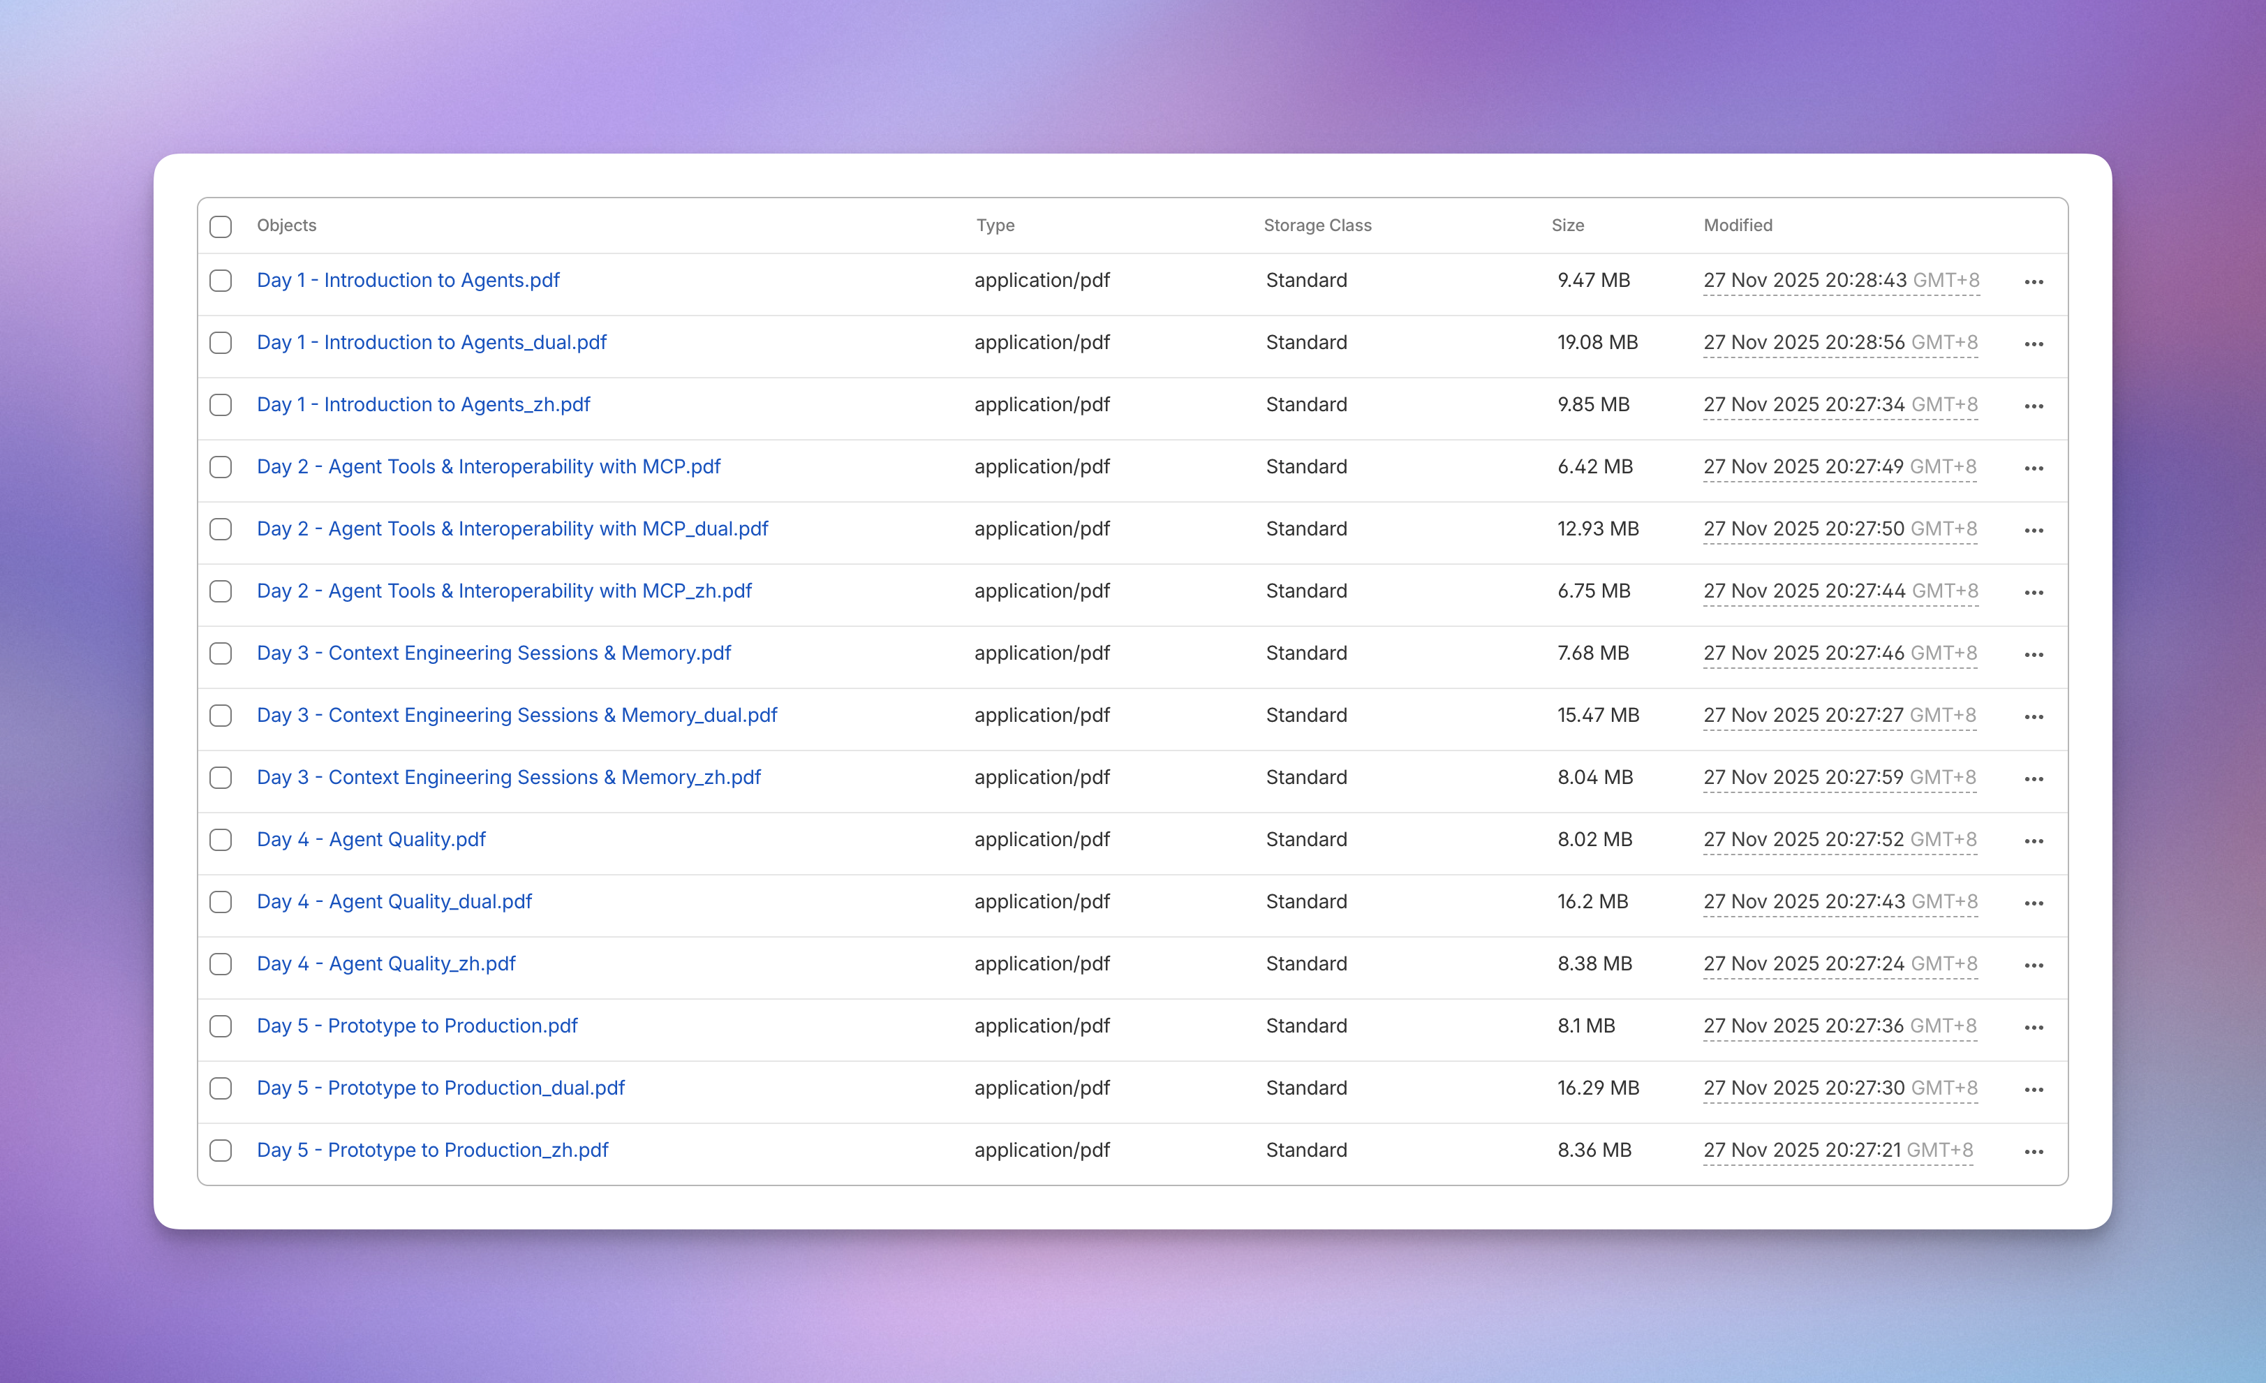The image size is (2266, 1383).
Task: Check the box for Day 1 Agents_zh.pdf
Action: [x=221, y=406]
